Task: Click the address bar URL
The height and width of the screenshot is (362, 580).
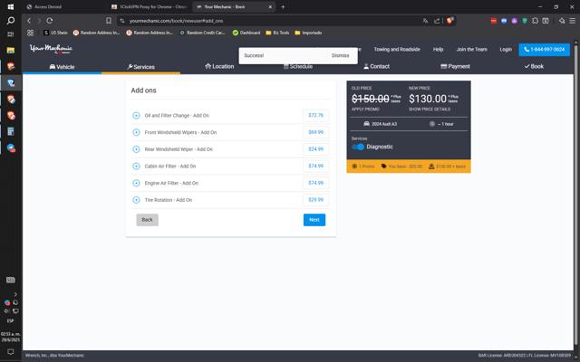Action: point(176,21)
